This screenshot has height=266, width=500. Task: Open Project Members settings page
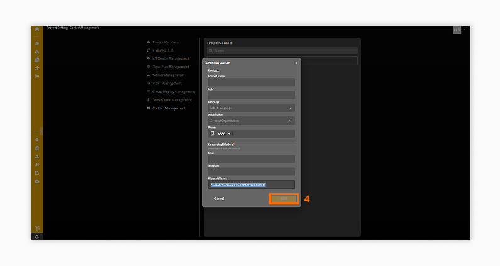[x=165, y=42]
